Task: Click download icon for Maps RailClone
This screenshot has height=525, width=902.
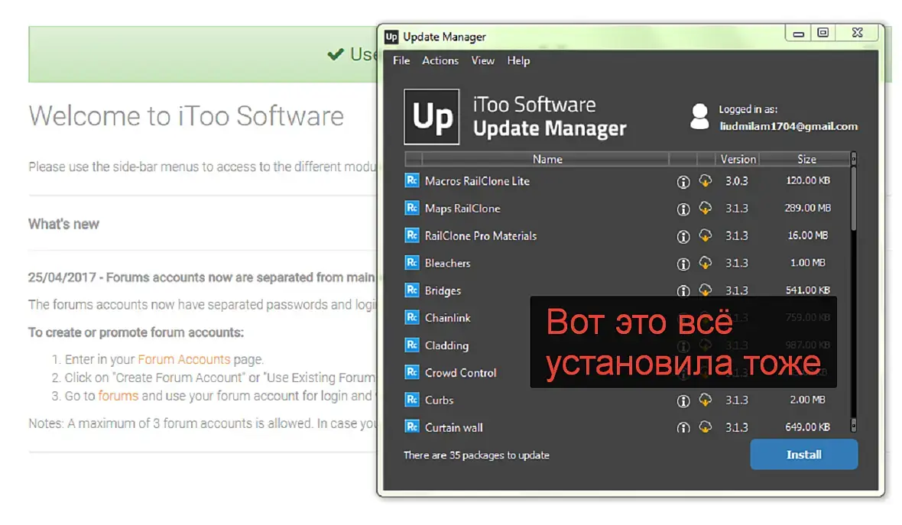Action: pos(706,208)
